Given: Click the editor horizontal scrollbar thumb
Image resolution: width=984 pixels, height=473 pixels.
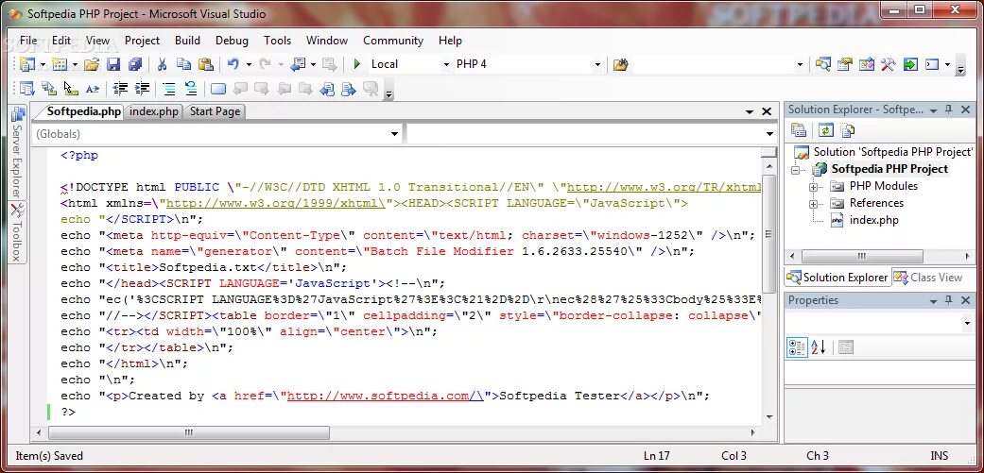Looking at the screenshot, I should 188,432.
